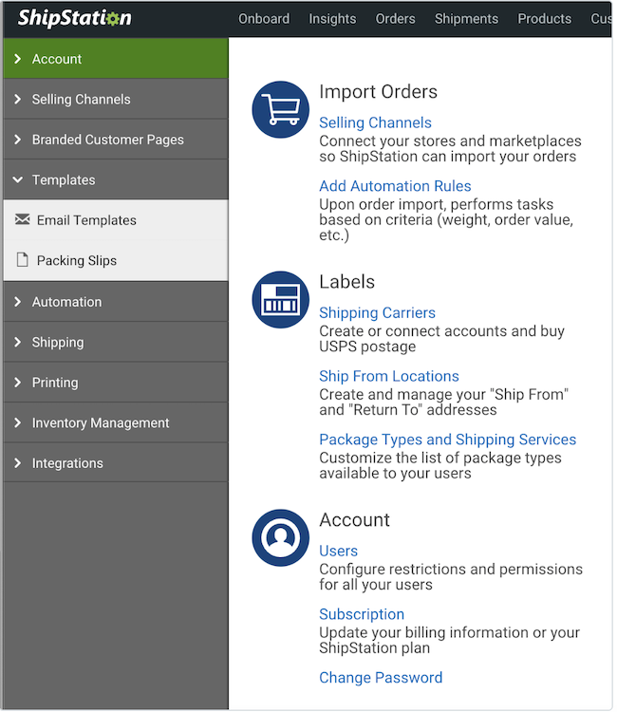Click the Printing sidebar label
Screen dimensions: 617x712
coord(55,384)
